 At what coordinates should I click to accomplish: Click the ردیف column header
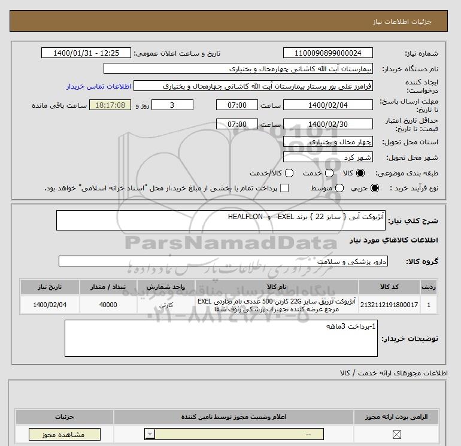(429, 287)
